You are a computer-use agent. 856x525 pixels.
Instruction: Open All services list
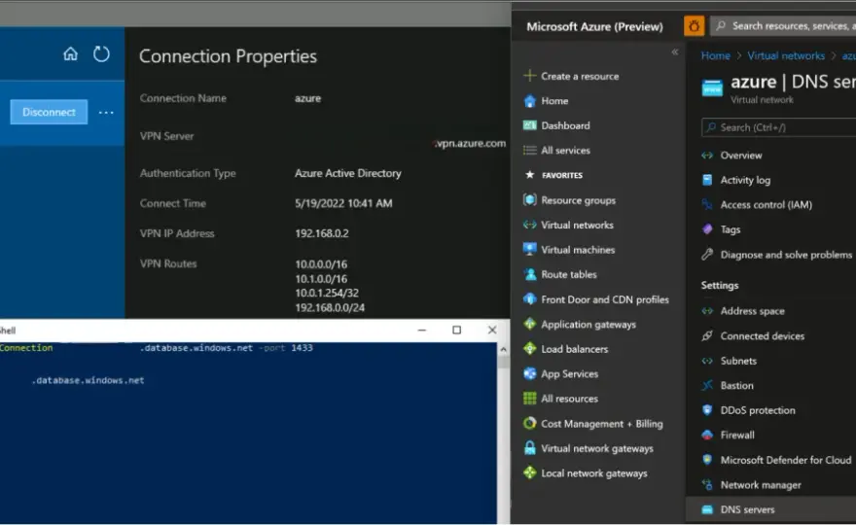point(565,150)
